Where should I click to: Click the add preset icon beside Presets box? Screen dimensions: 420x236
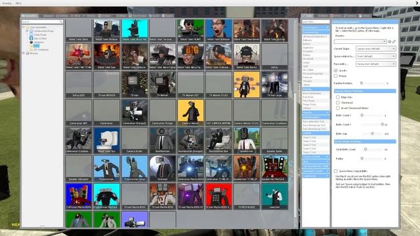(x=390, y=41)
